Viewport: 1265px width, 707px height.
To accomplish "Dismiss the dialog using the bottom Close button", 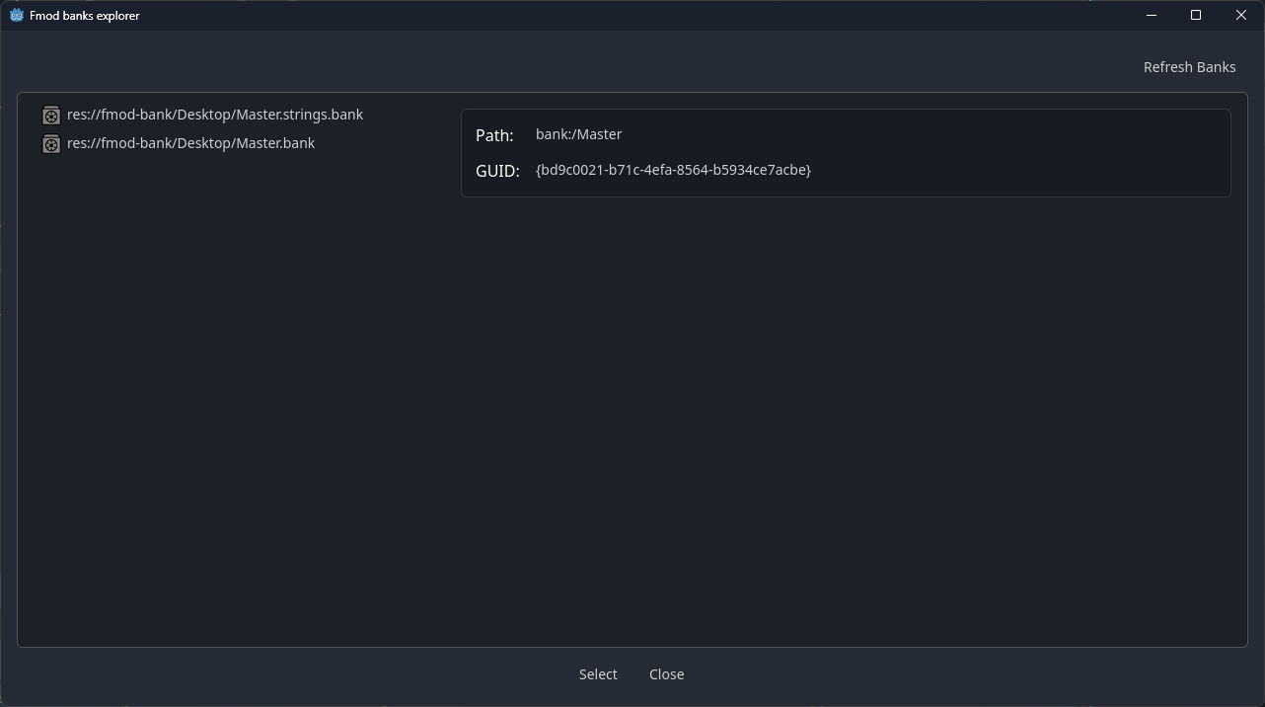I will (x=666, y=674).
